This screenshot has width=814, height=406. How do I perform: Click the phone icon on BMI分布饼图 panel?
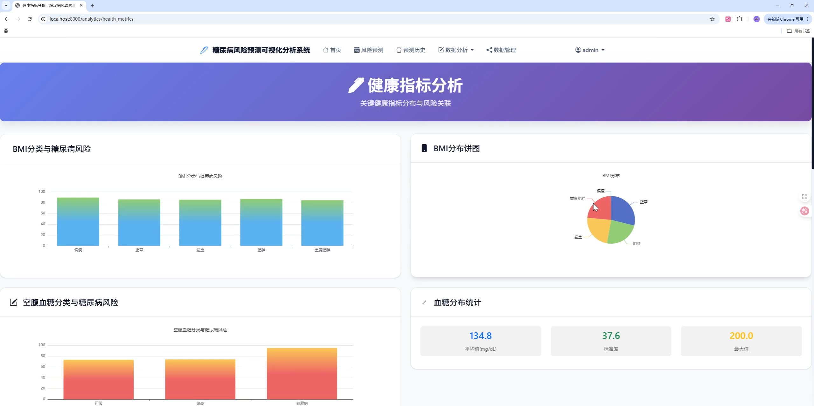pyautogui.click(x=425, y=148)
